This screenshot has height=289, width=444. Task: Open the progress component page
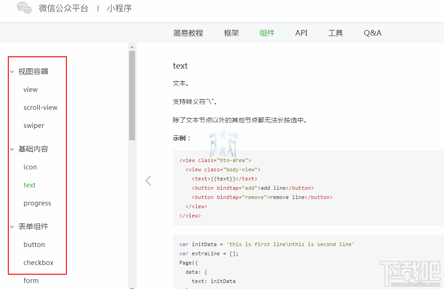click(37, 203)
